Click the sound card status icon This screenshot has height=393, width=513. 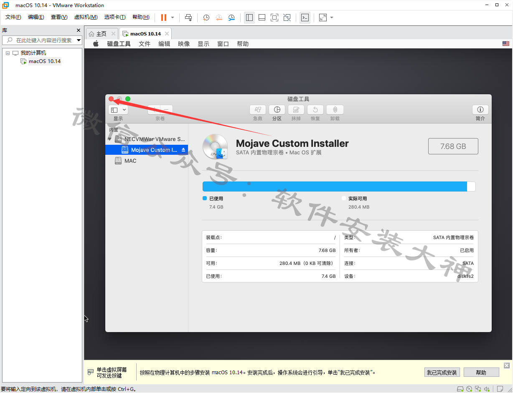pos(488,389)
